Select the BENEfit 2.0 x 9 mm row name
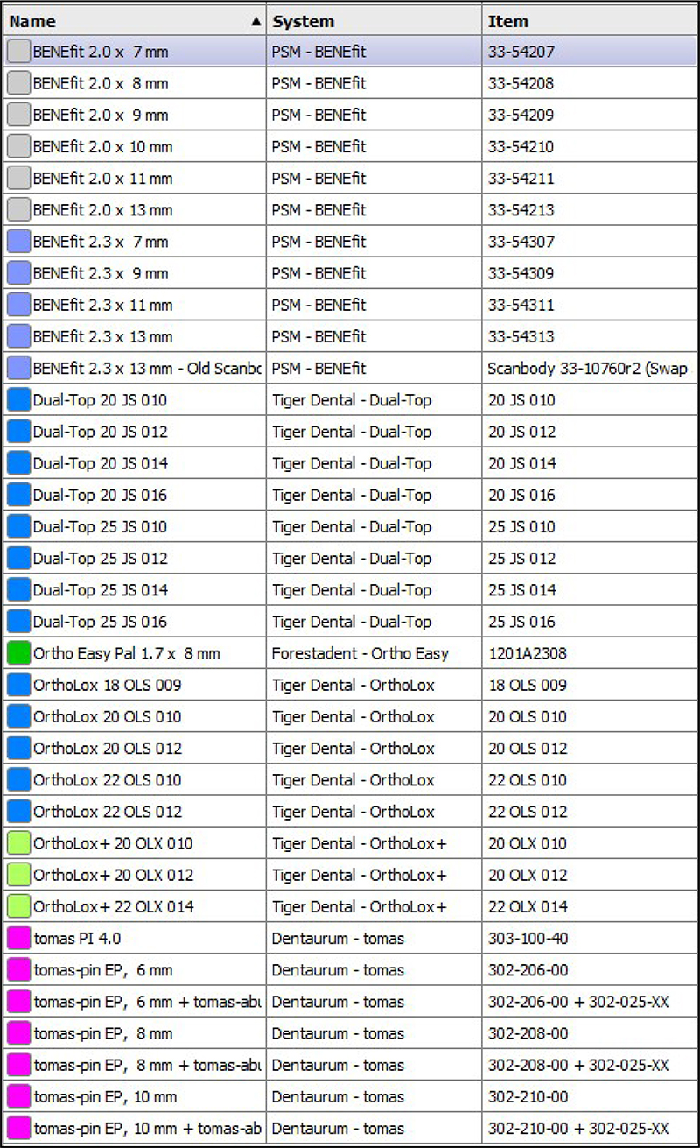 coord(101,115)
